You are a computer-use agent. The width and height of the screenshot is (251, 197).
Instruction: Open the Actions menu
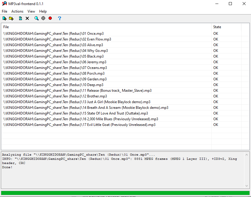(17, 11)
